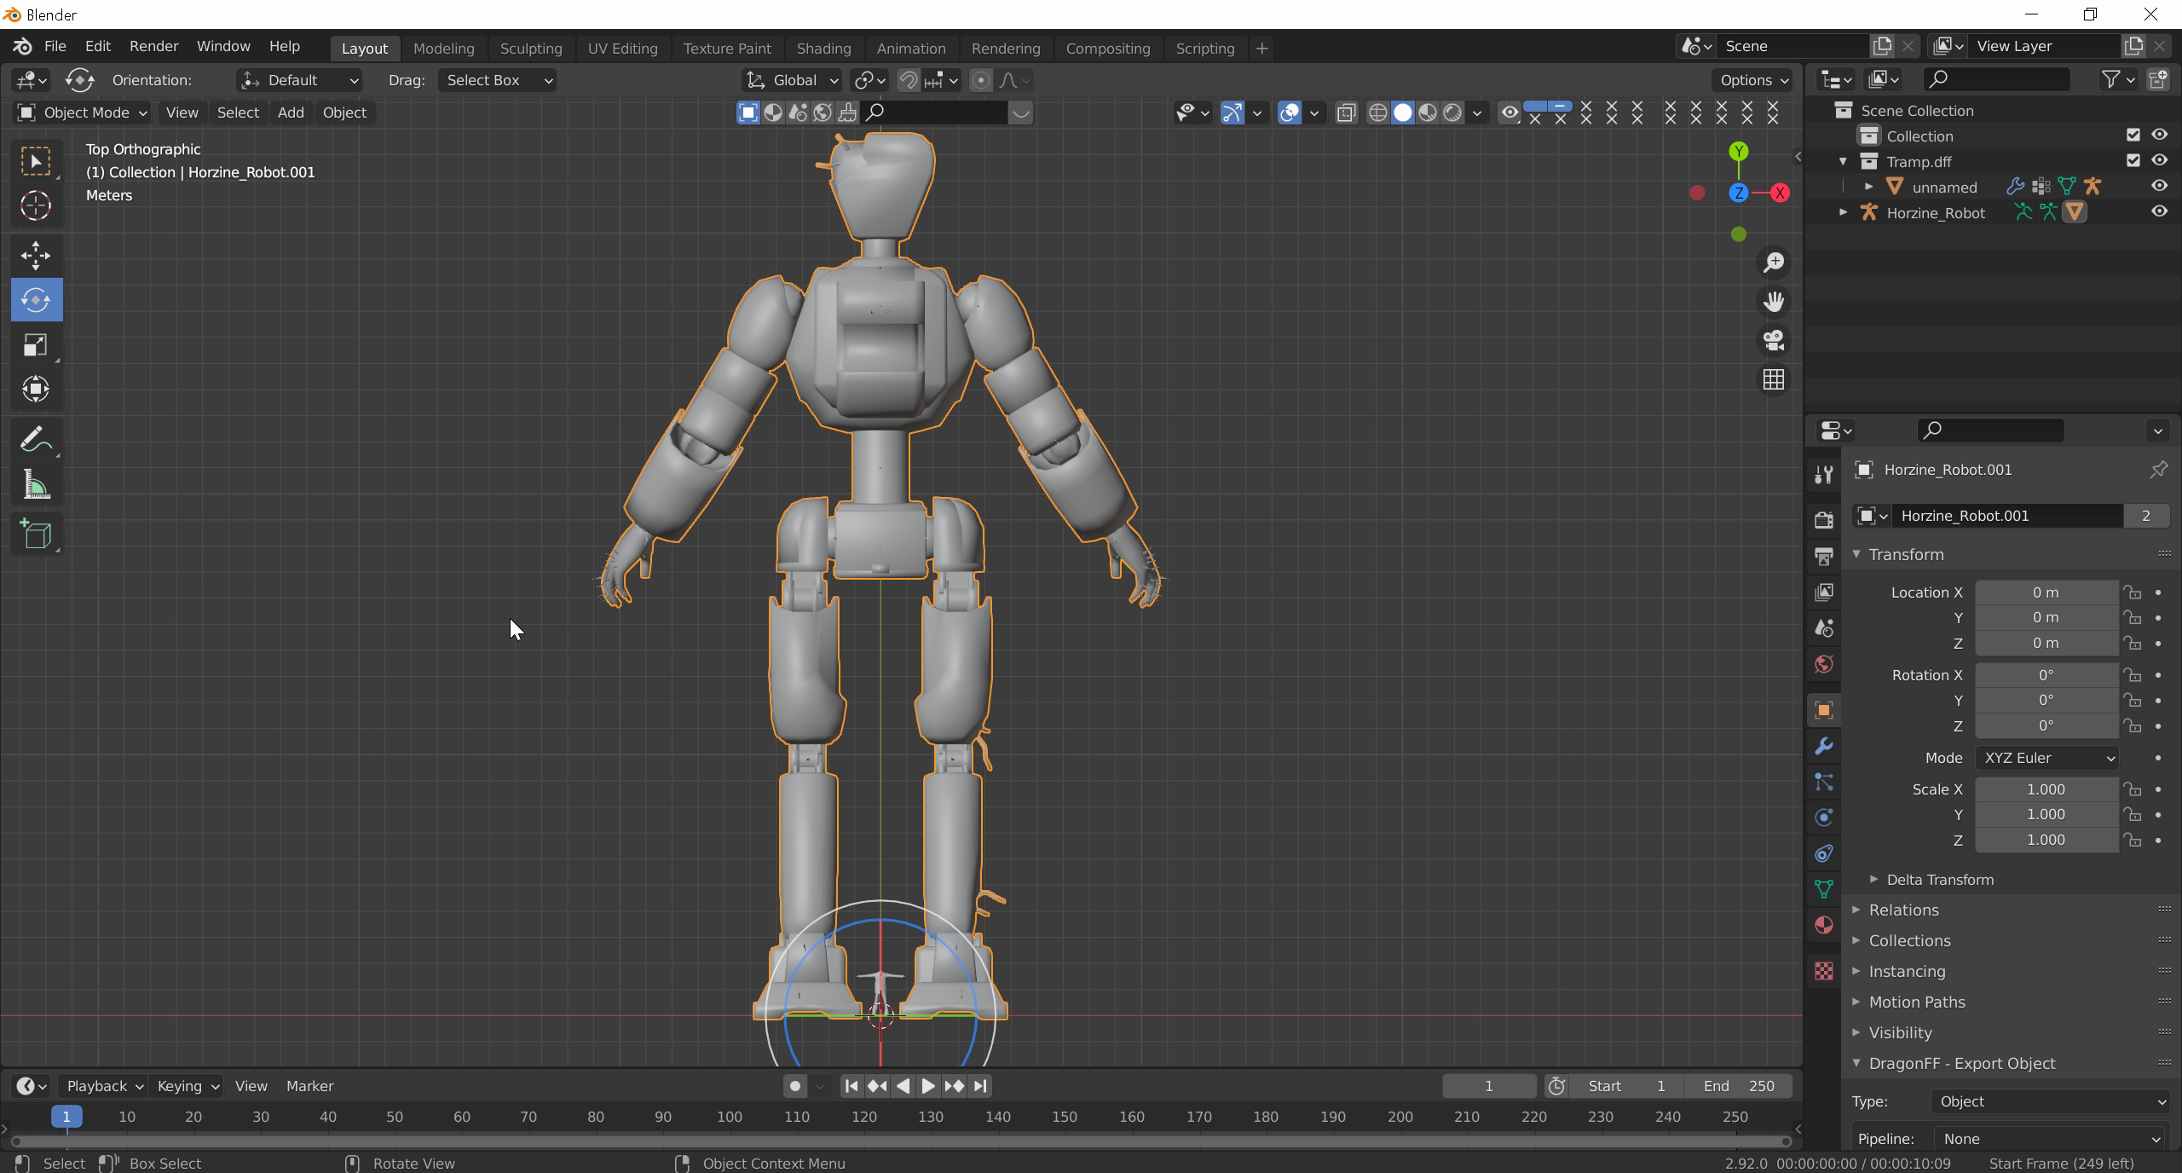Select the Scale tool
2182x1173 pixels.
36,345
